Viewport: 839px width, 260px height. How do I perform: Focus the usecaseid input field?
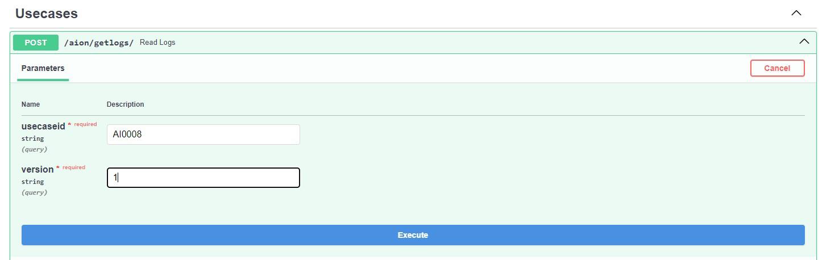coord(203,135)
